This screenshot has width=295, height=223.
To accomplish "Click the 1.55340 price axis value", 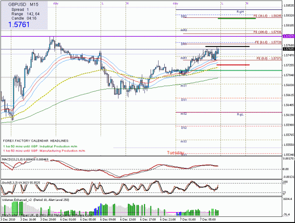I will click(x=289, y=155).
